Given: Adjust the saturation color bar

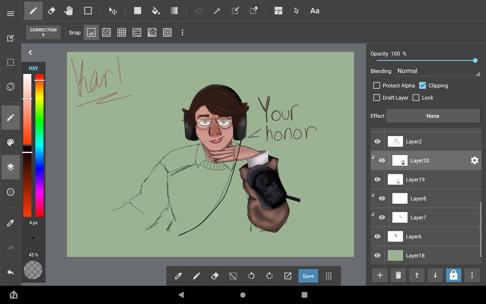Looking at the screenshot, I should pyautogui.click(x=27, y=110).
